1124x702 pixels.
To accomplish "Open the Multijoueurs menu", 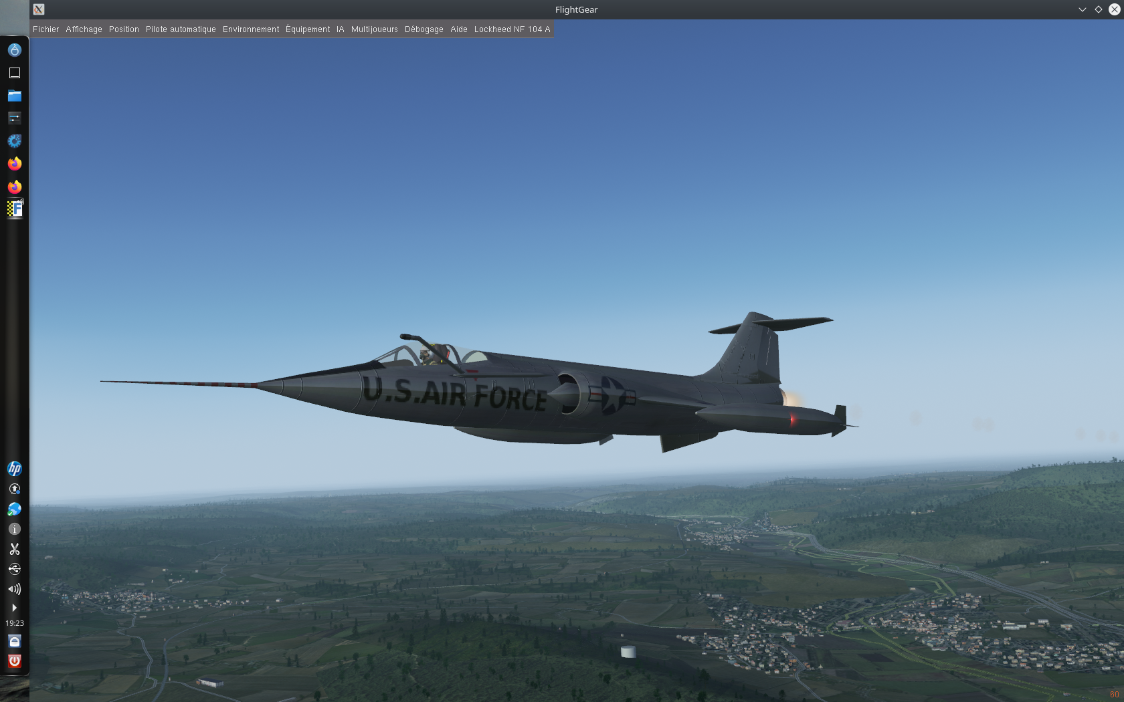I will point(374,29).
